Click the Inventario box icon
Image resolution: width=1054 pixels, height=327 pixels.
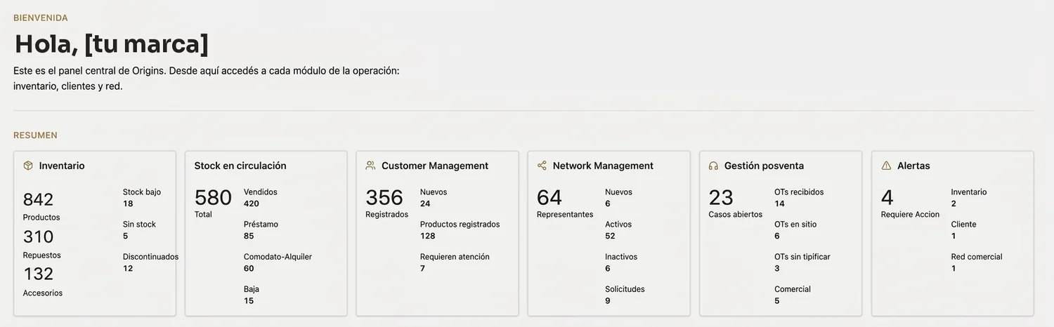point(28,166)
